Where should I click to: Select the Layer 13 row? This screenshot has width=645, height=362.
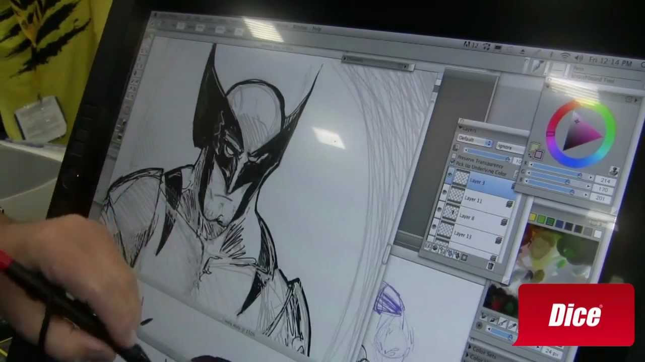click(x=465, y=234)
